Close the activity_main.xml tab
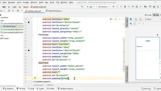Image resolution: width=161 pixels, height=91 pixels. [x=43, y=11]
